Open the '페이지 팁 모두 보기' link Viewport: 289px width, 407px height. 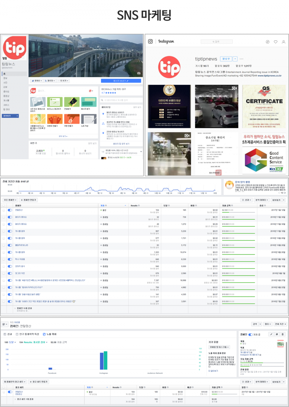121,144
